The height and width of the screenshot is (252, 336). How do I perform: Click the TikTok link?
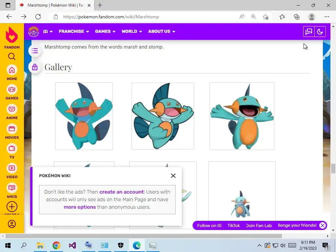pyautogui.click(x=234, y=225)
